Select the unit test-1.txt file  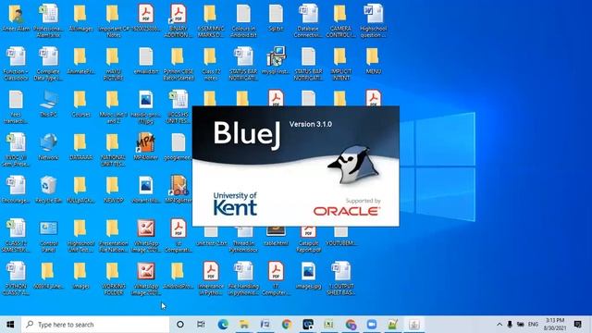point(212,236)
